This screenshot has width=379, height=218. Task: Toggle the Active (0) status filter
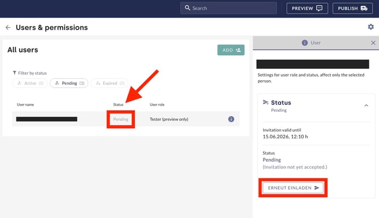pos(30,83)
